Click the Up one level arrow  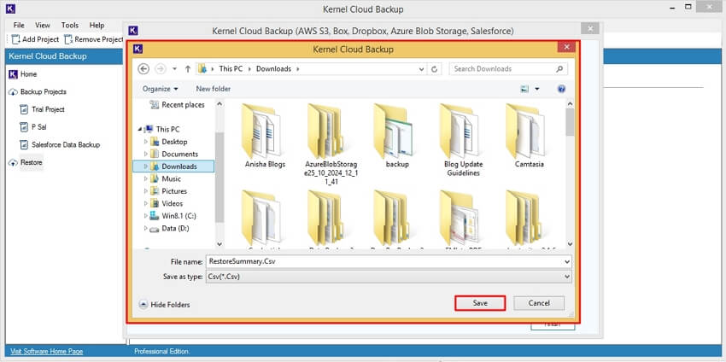[188, 68]
